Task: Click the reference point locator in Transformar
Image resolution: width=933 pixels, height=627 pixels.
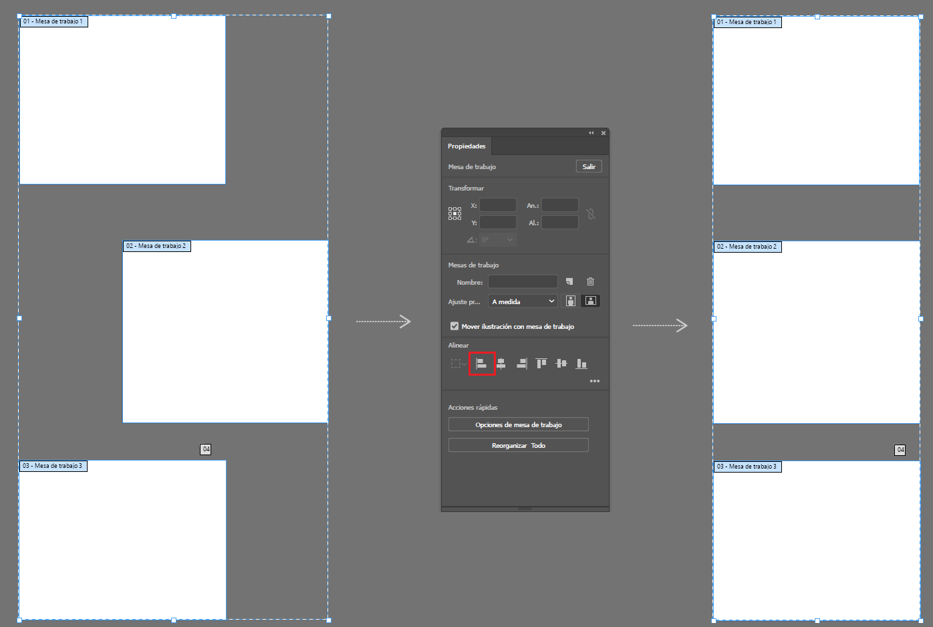Action: [x=454, y=213]
